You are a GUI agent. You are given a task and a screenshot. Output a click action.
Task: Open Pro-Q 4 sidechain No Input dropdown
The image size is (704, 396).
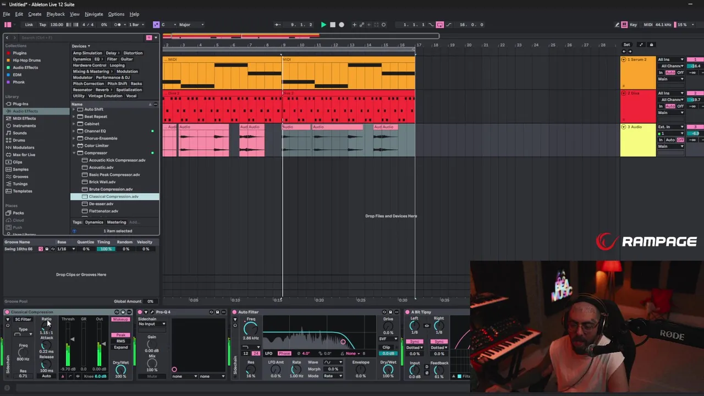point(152,324)
